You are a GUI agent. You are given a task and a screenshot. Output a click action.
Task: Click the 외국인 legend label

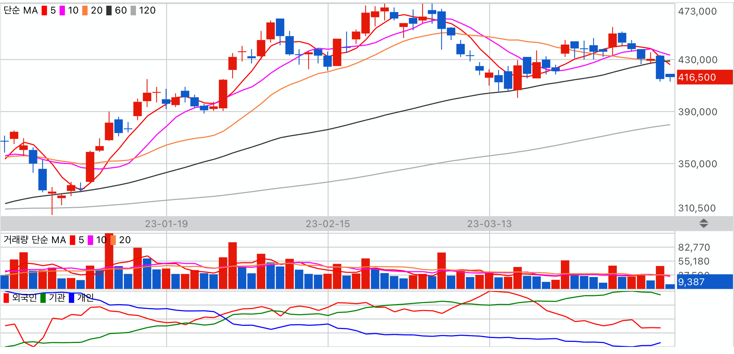24,298
